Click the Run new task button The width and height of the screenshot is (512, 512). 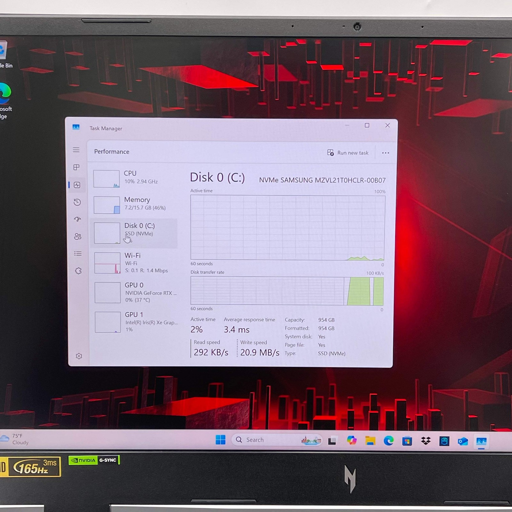click(x=348, y=153)
